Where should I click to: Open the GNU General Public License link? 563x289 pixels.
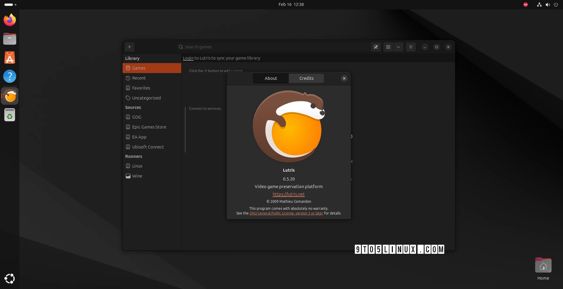pos(286,213)
